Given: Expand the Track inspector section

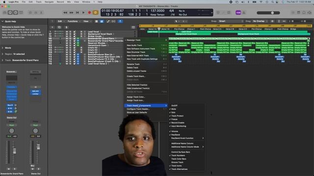Looking at the screenshot, I should click(x=2, y=60).
